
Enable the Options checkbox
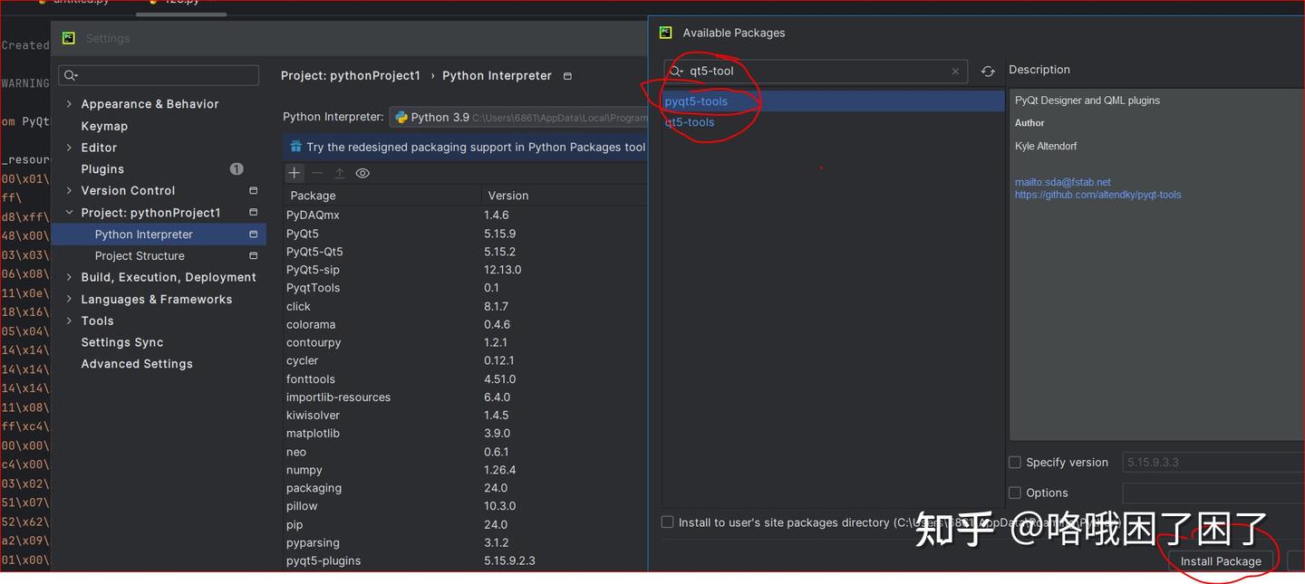click(1014, 493)
